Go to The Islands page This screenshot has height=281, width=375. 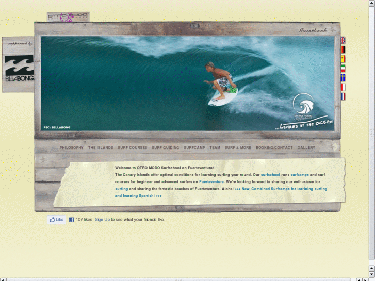tap(101, 148)
